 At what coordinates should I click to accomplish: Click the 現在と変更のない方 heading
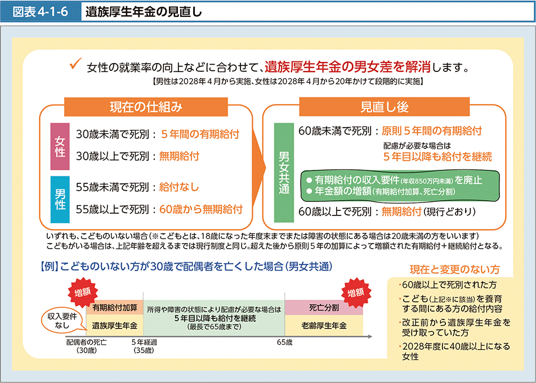click(455, 269)
